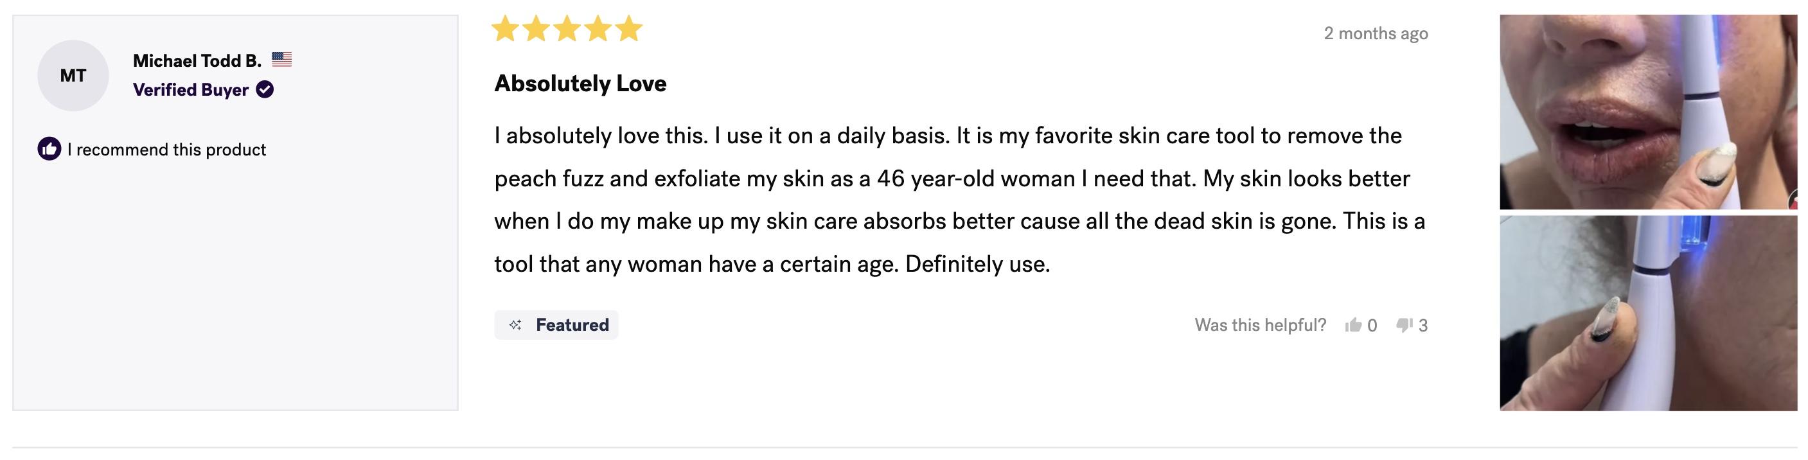
Task: Click the 'Was this helpful?' label
Action: (x=1261, y=325)
